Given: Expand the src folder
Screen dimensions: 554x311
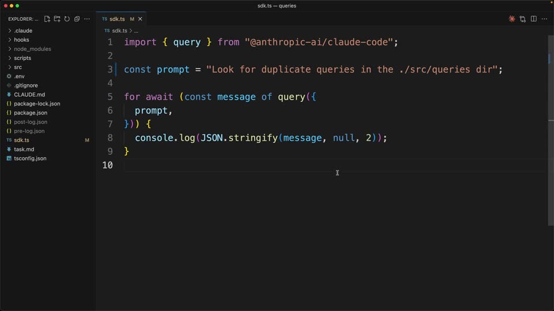Looking at the screenshot, I should [48, 67].
